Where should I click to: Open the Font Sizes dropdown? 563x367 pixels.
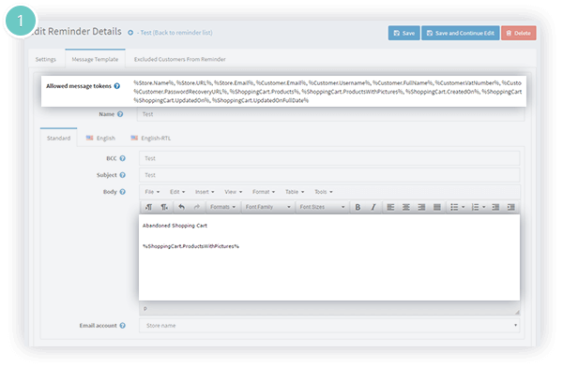point(322,207)
